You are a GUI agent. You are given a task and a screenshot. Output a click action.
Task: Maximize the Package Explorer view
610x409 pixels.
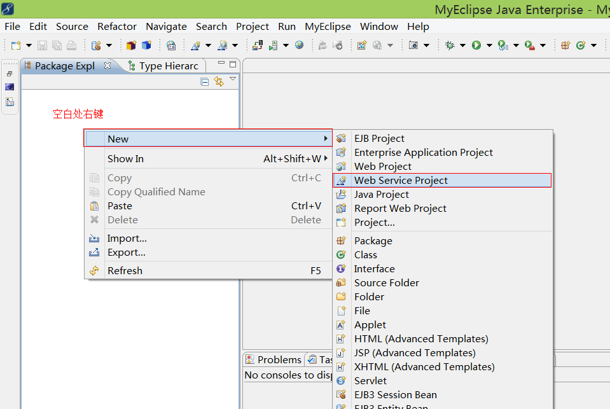[233, 64]
